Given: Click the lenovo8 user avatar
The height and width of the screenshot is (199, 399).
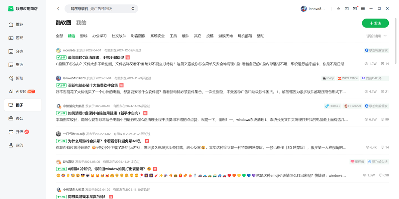Looking at the screenshot, I should coord(304,9).
